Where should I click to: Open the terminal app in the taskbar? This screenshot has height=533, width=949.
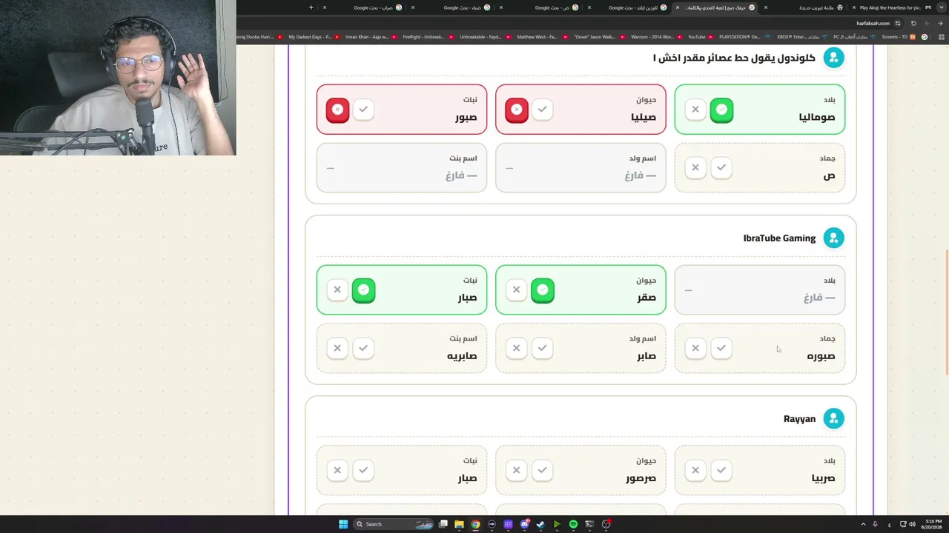pyautogui.click(x=589, y=524)
